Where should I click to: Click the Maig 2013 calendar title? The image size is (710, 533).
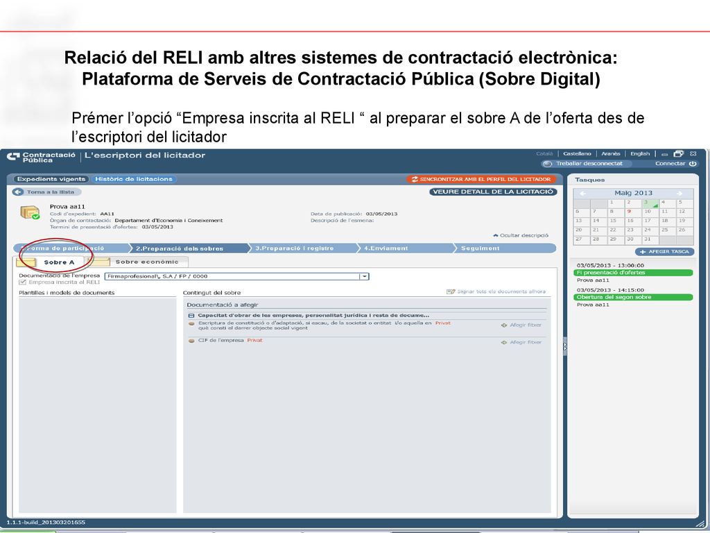[633, 194]
